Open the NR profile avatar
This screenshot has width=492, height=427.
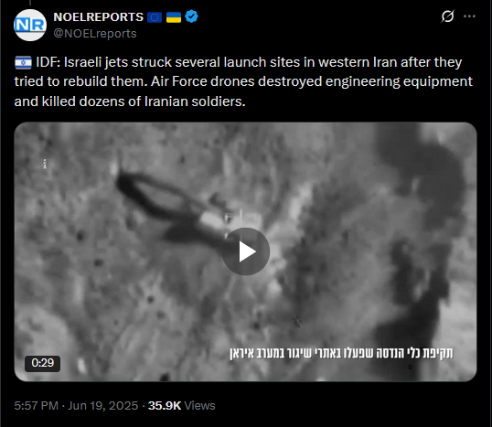point(30,25)
